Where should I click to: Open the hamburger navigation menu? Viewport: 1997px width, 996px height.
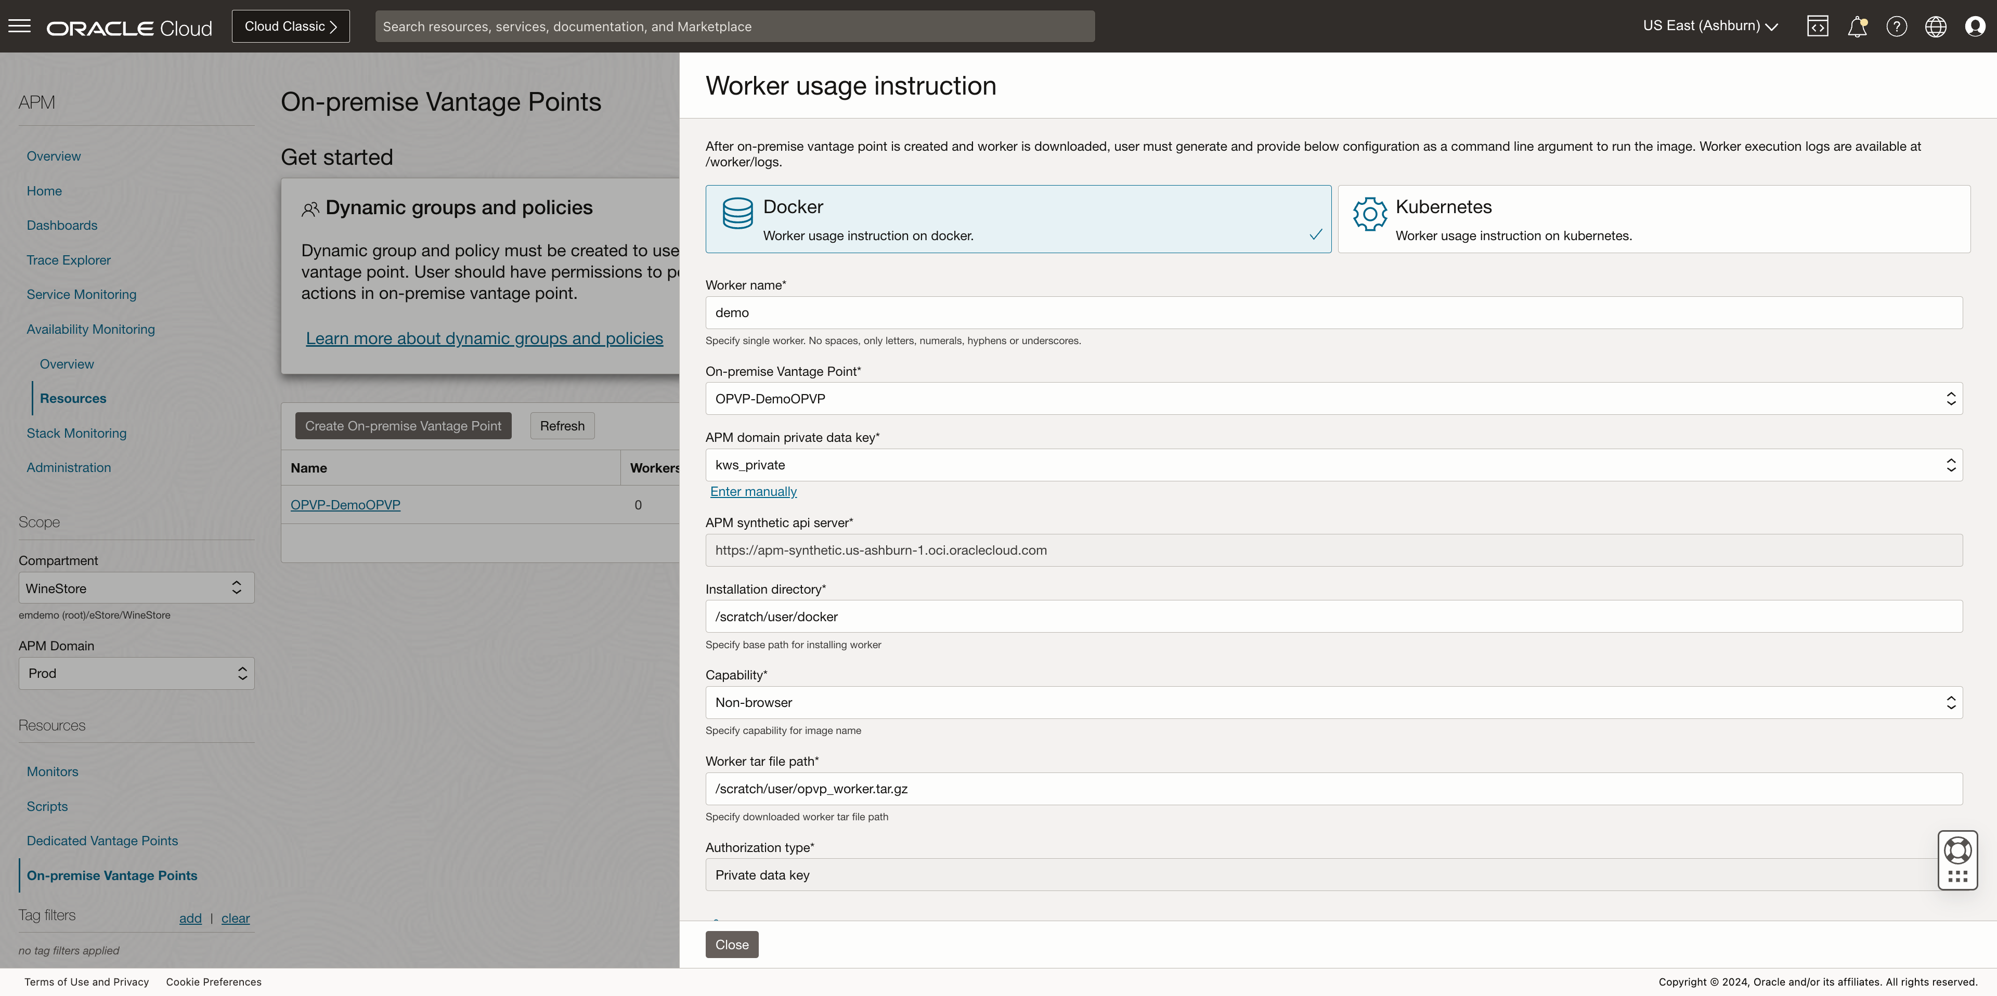pos(19,27)
